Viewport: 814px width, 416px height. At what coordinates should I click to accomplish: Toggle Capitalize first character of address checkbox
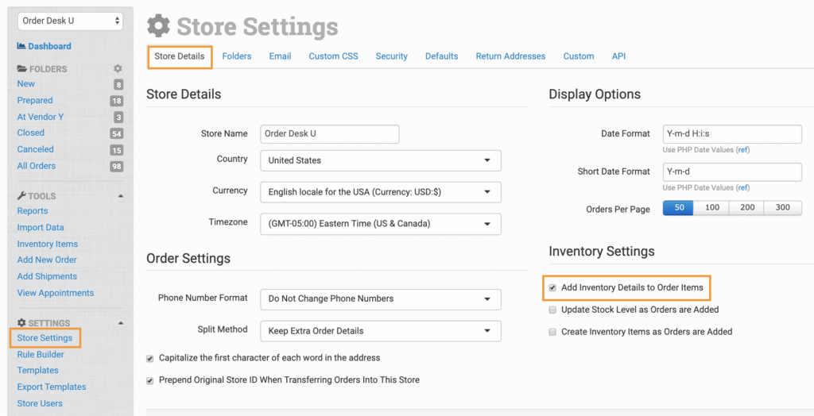[150, 358]
